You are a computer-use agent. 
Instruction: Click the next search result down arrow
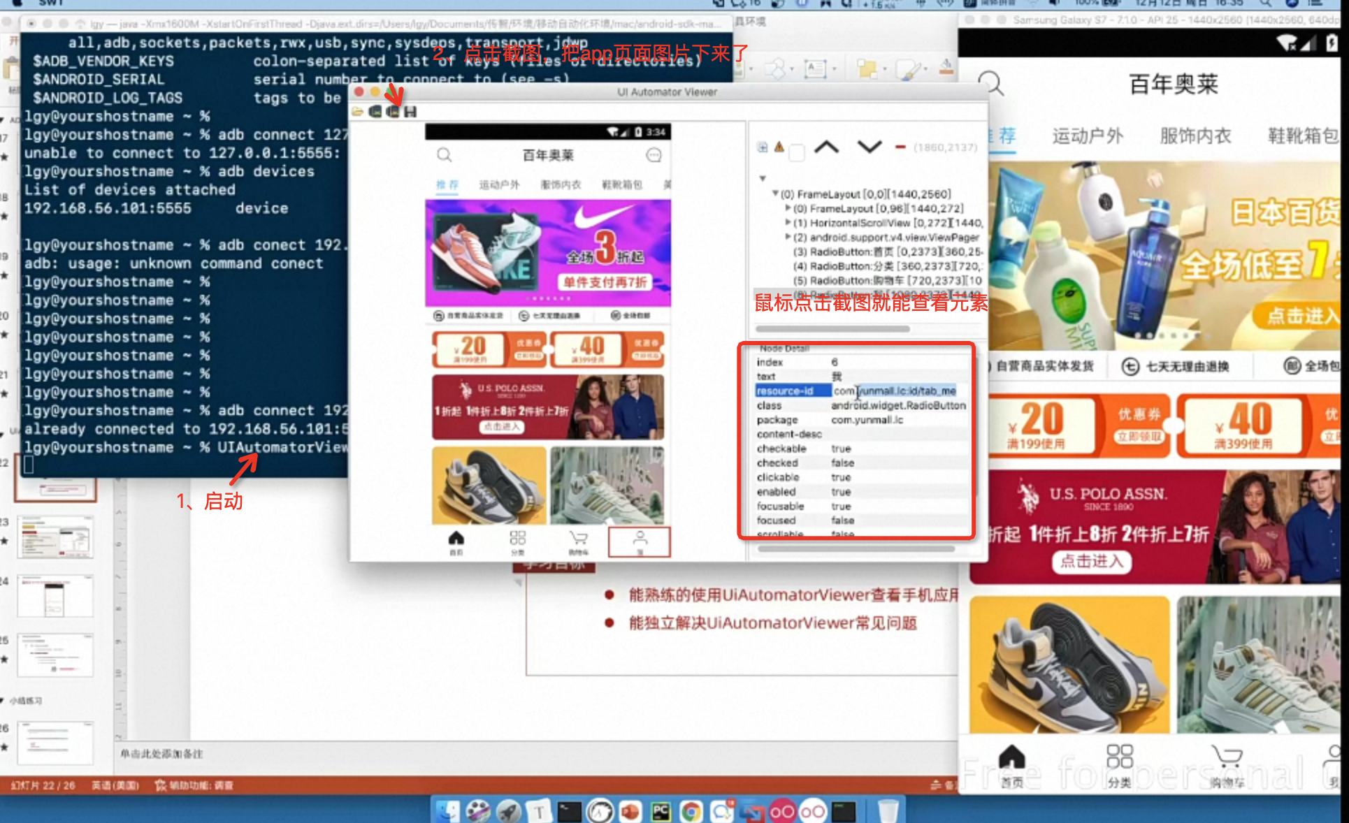pos(870,147)
